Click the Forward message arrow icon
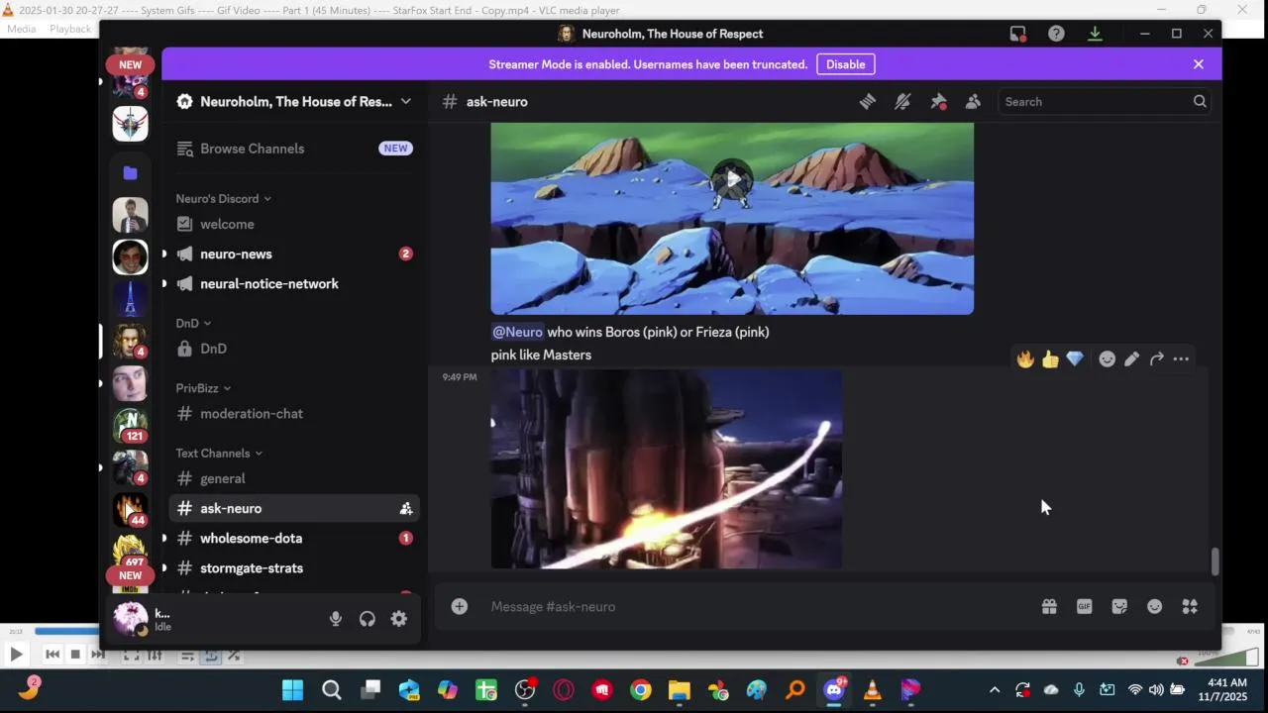 (x=1156, y=359)
